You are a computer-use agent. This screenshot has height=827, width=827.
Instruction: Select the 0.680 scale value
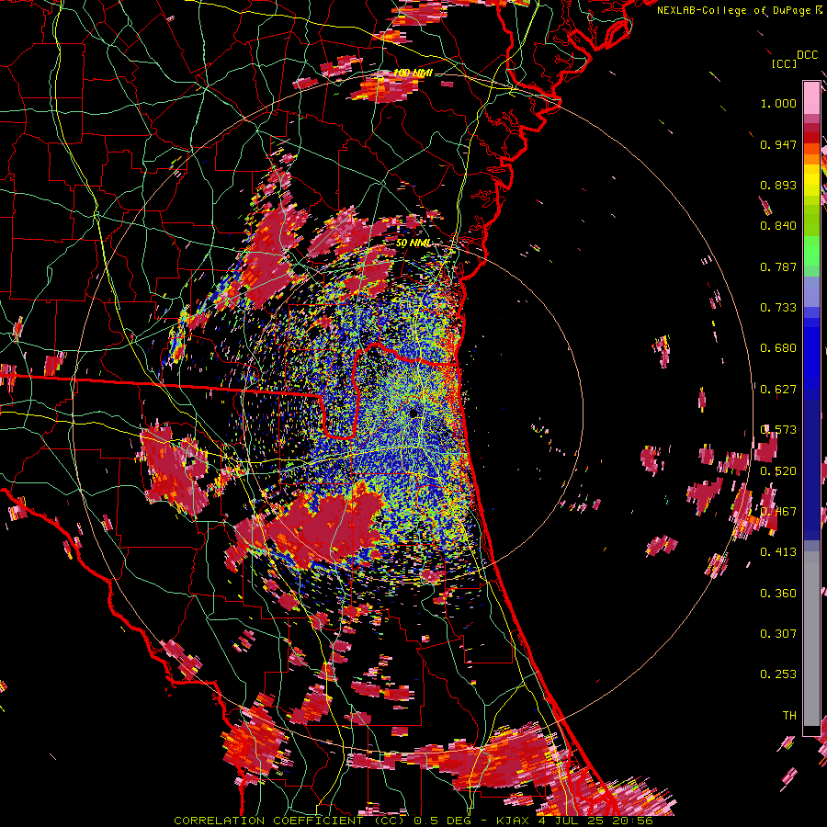click(x=778, y=348)
